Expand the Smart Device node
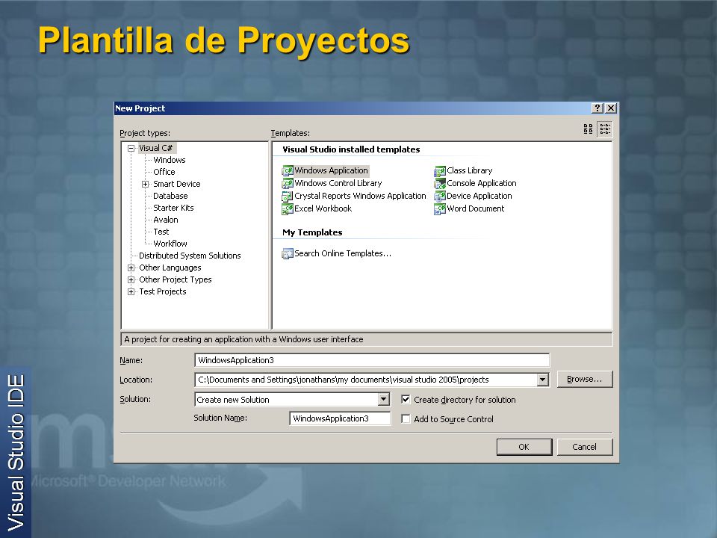Viewport: 717px width, 538px height. click(146, 184)
